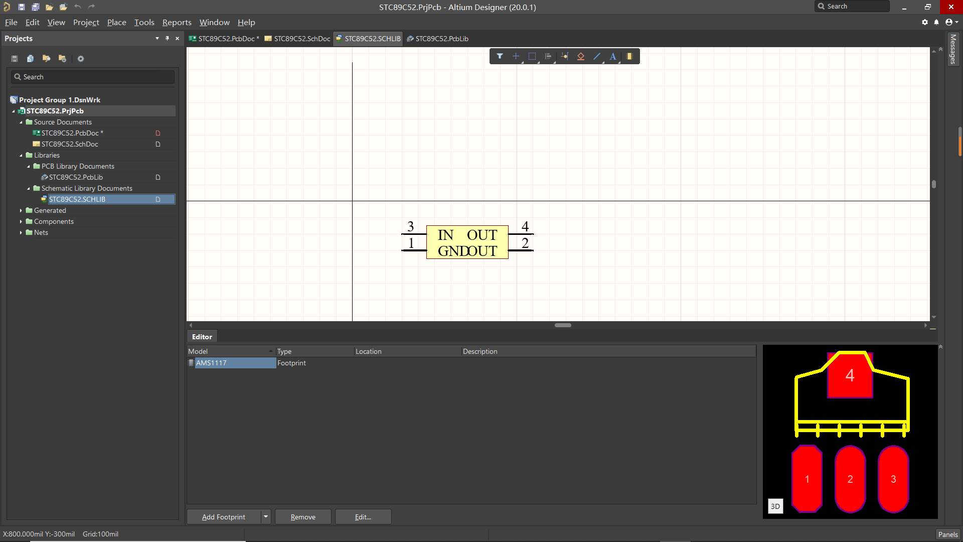
Task: Select the Filter tool in active bar
Action: [x=500, y=56]
